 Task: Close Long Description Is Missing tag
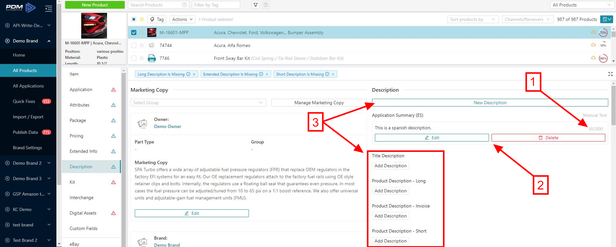coord(194,74)
